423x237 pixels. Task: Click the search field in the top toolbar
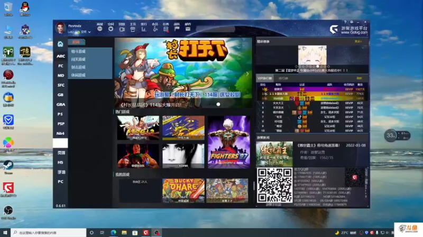[215, 29]
